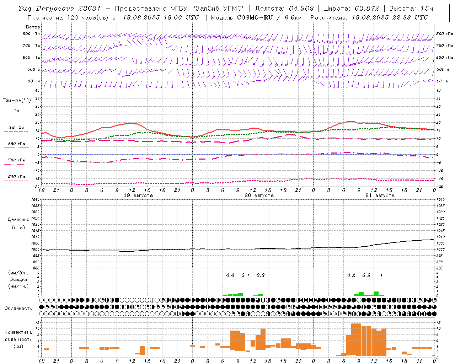Image resolution: width=455 pixels, height=364 pixels.
Task: Click the station name Yug_Beryozovo_23631
Action: pyautogui.click(x=59, y=9)
